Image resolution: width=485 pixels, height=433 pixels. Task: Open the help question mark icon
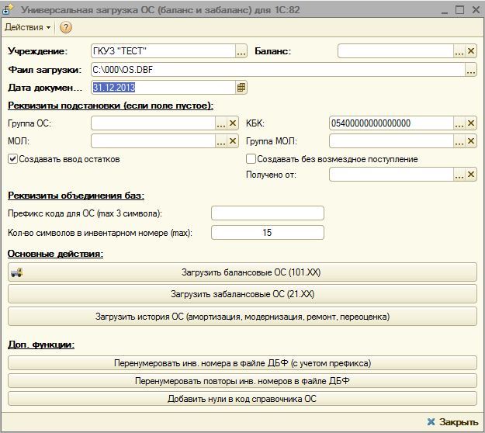pos(66,27)
